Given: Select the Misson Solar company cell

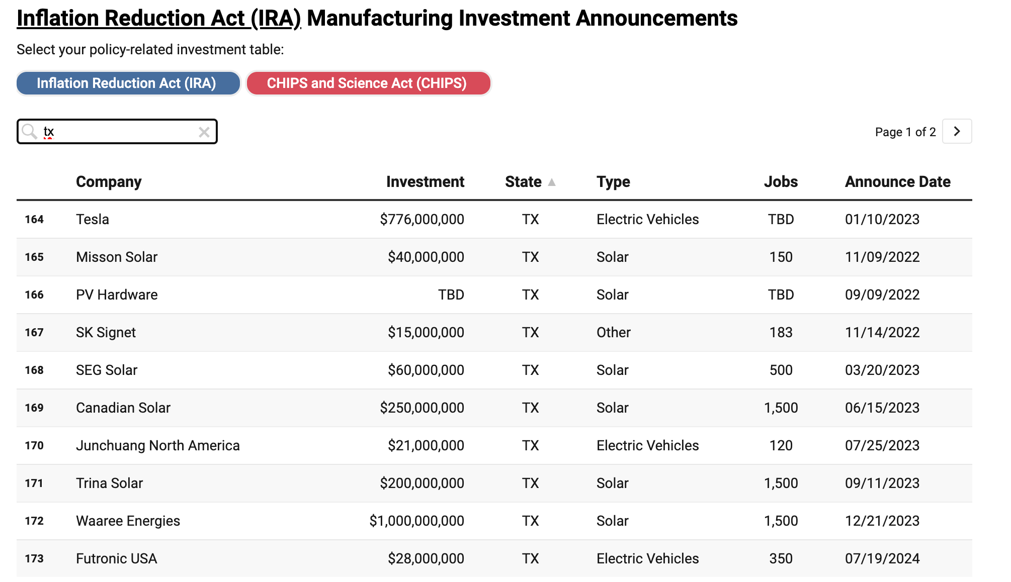Looking at the screenshot, I should click(117, 257).
